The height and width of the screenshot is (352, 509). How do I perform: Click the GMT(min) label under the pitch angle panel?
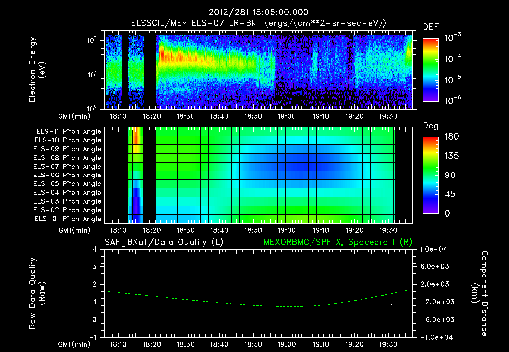(75, 230)
